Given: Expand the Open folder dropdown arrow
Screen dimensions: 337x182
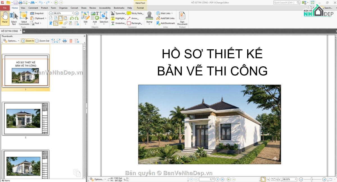Looking at the screenshot, I should click(x=12, y=3).
